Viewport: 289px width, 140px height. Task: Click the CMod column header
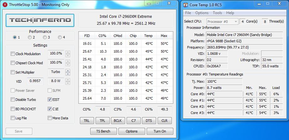pyautogui.click(x=118, y=36)
